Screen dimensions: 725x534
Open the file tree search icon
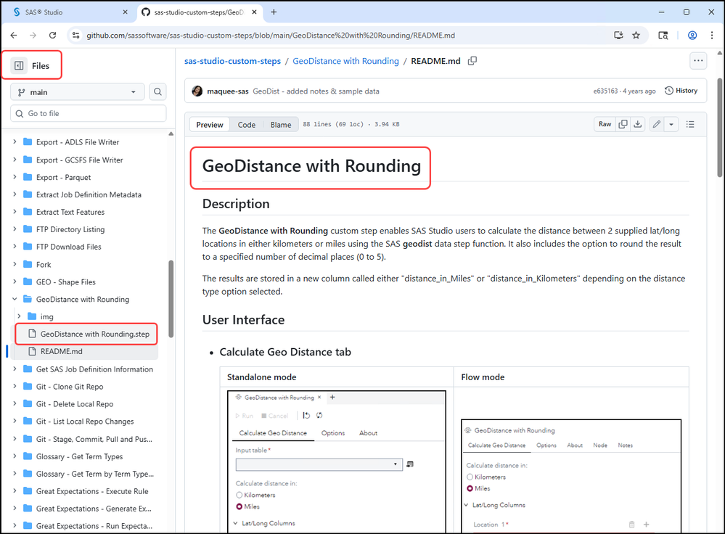157,92
